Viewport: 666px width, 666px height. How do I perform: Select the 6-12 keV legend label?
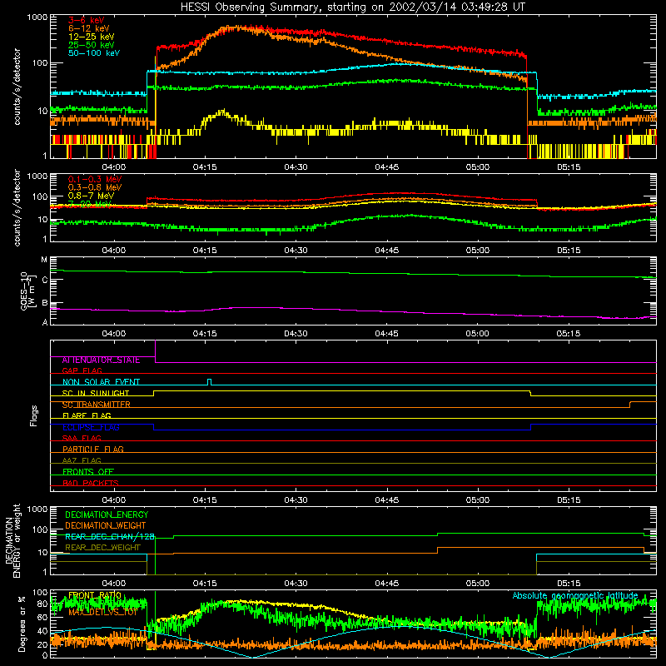point(89,28)
